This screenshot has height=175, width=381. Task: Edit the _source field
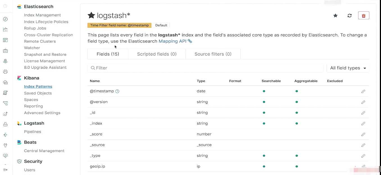[363, 145]
